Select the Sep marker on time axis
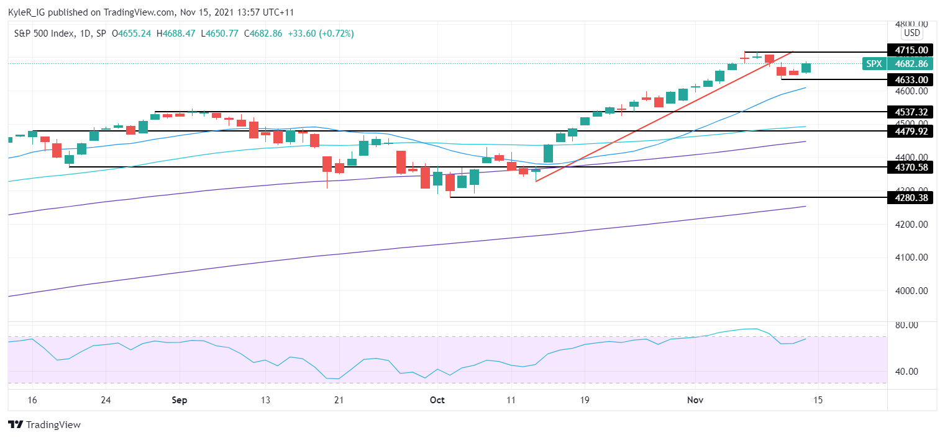Image resolution: width=945 pixels, height=438 pixels. (179, 400)
